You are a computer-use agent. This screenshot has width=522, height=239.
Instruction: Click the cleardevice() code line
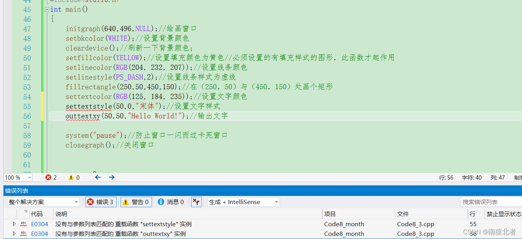coord(130,48)
